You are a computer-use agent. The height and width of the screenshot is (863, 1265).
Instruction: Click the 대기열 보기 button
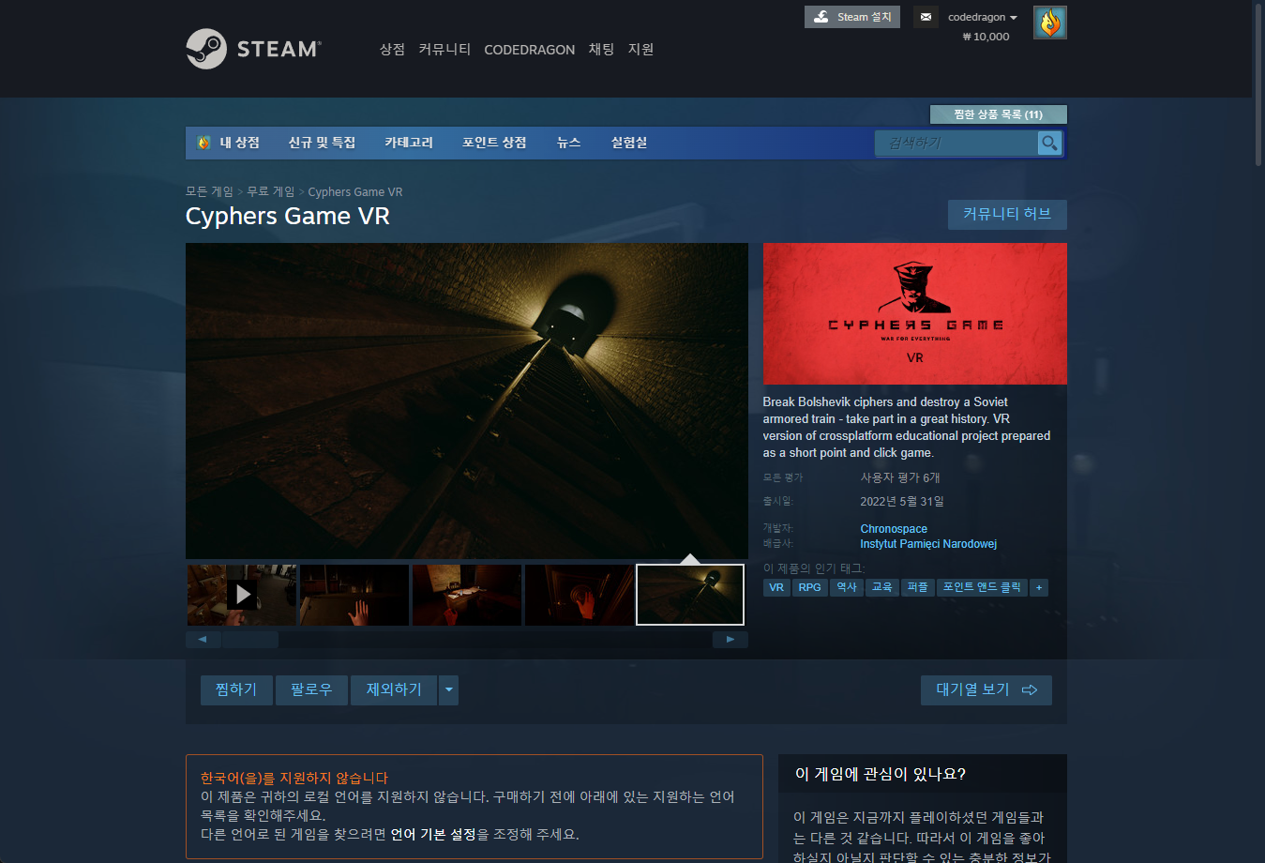[986, 690]
